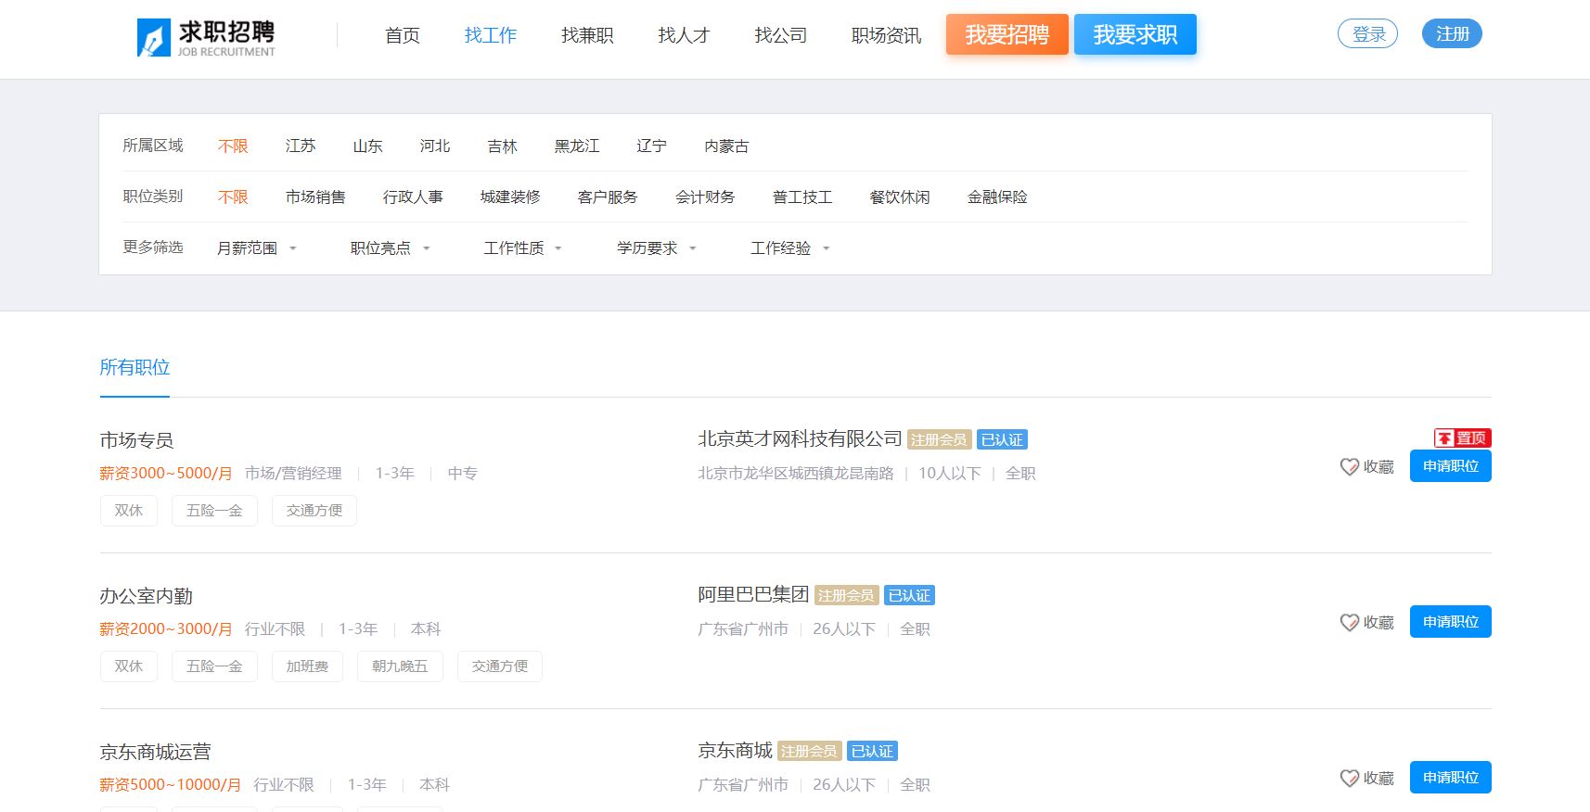Image resolution: width=1590 pixels, height=812 pixels.
Task: Click 注册会员 badge beside 北京英才网科技有限公司
Action: click(x=939, y=440)
